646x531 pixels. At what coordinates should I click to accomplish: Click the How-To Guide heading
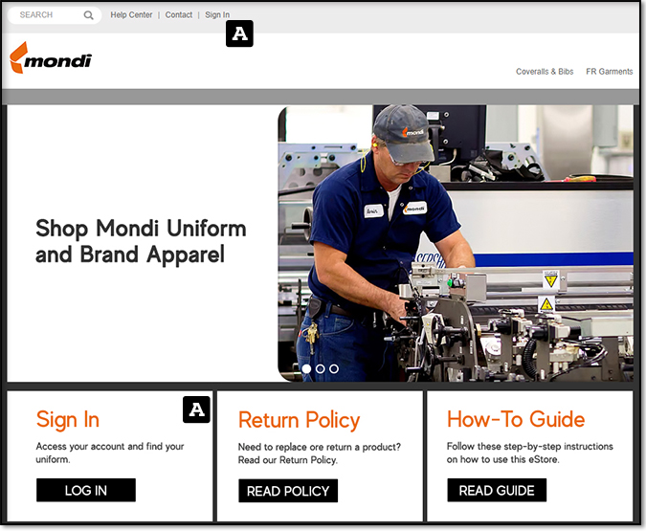[516, 419]
